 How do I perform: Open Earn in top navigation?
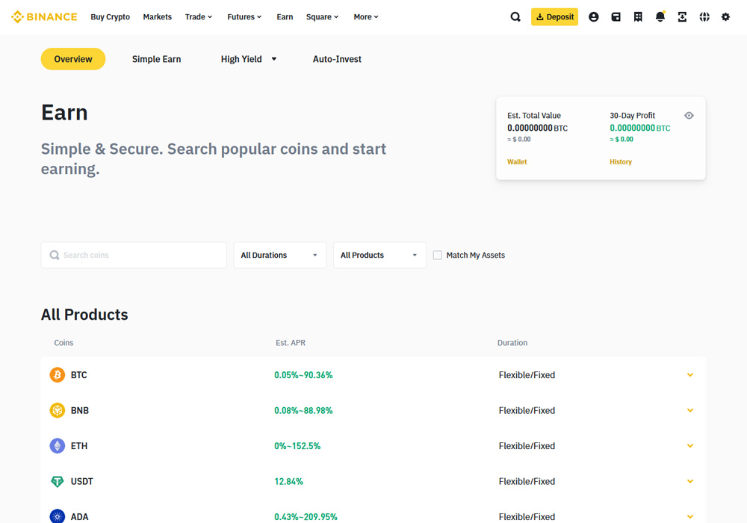coord(285,16)
